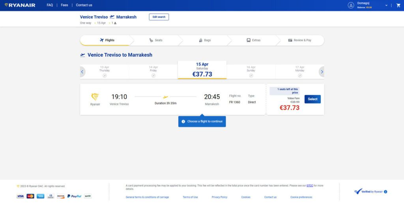Open the FAQ menu item
This screenshot has height=203, width=404.
click(x=50, y=5)
